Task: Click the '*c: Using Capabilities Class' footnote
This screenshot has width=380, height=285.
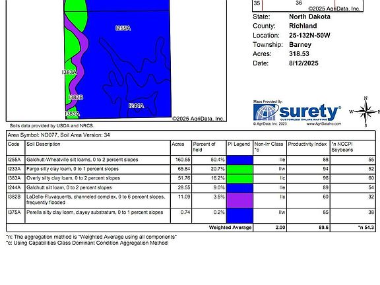Action: (87, 243)
